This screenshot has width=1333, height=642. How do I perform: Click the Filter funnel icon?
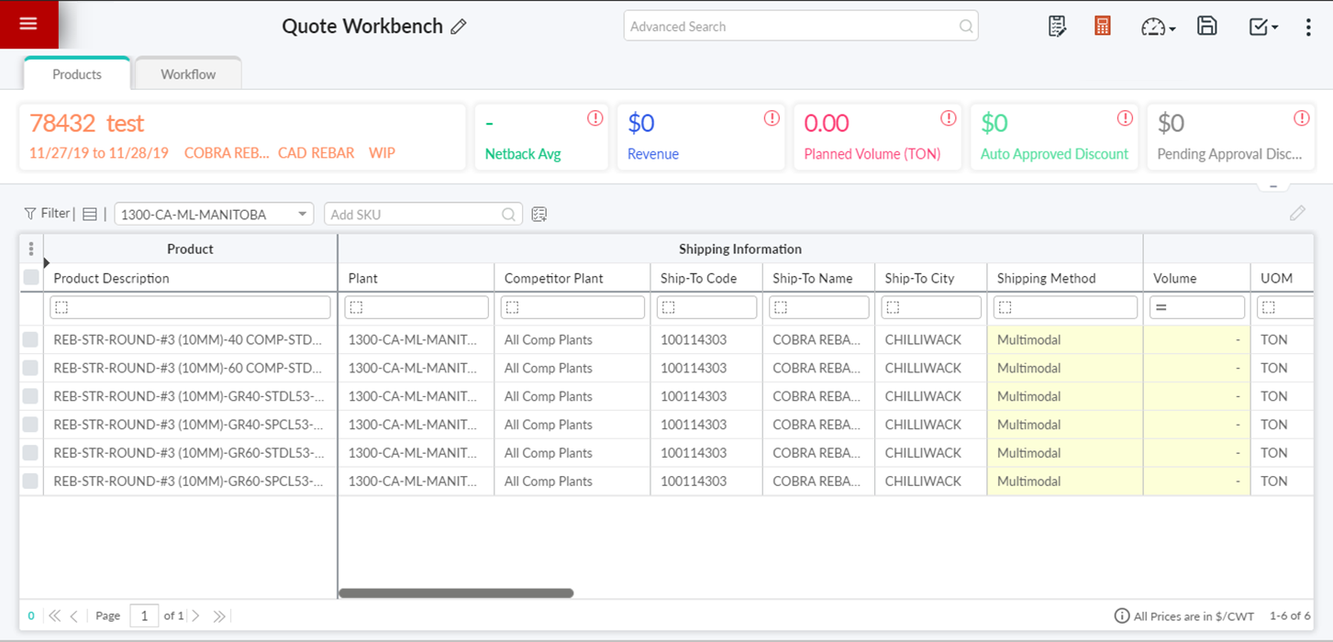(30, 214)
